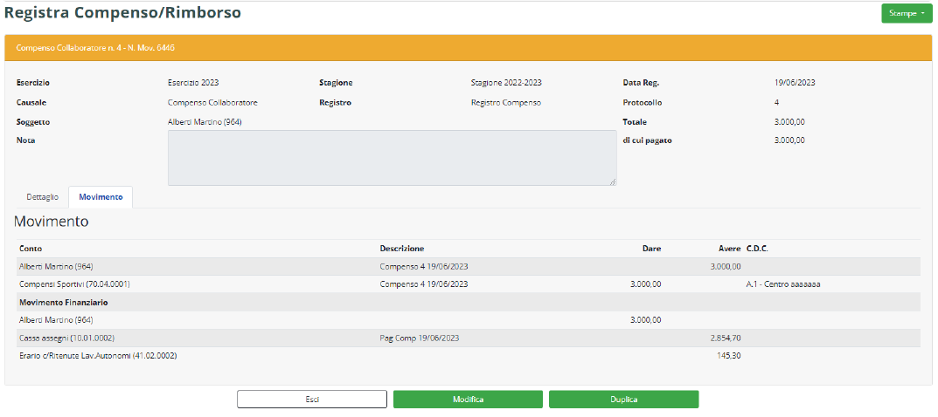Click the Pag Comp 19/06/2023 description
Viewport: 938px width, 417px height.
tap(420, 338)
